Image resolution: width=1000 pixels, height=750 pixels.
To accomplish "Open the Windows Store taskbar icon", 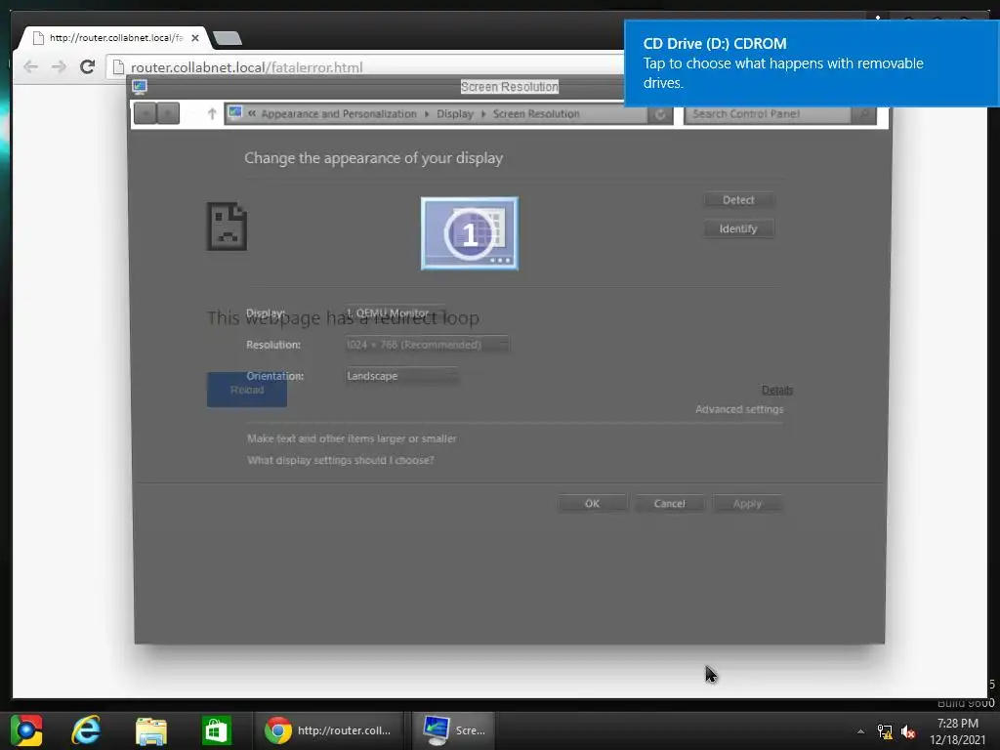I will coord(216,730).
